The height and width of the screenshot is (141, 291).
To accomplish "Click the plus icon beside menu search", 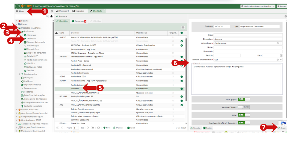I will [x=51, y=16].
